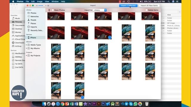Image resolution: width=191 pixels, height=107 pixels.
Task: Enable the Delete items checkbox
Action: (x=147, y=10)
